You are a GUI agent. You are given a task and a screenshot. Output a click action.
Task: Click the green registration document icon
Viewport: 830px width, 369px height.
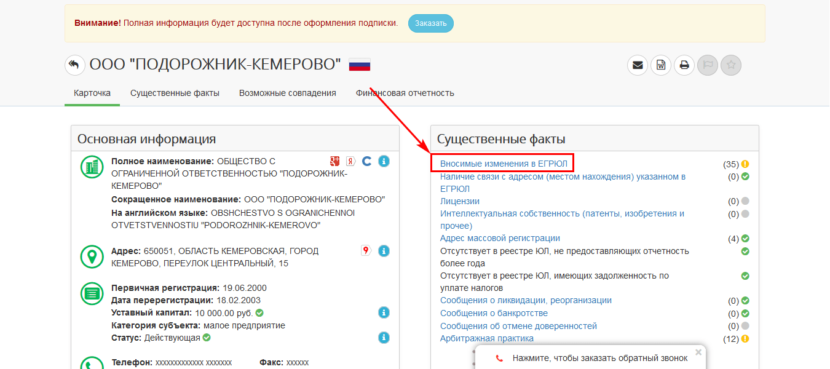click(92, 293)
